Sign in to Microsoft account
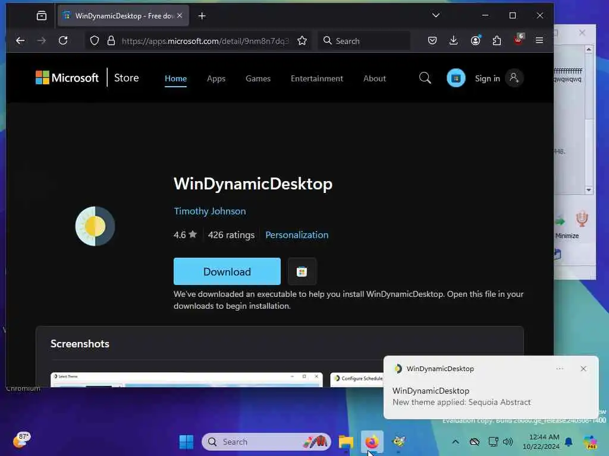 pyautogui.click(x=499, y=78)
